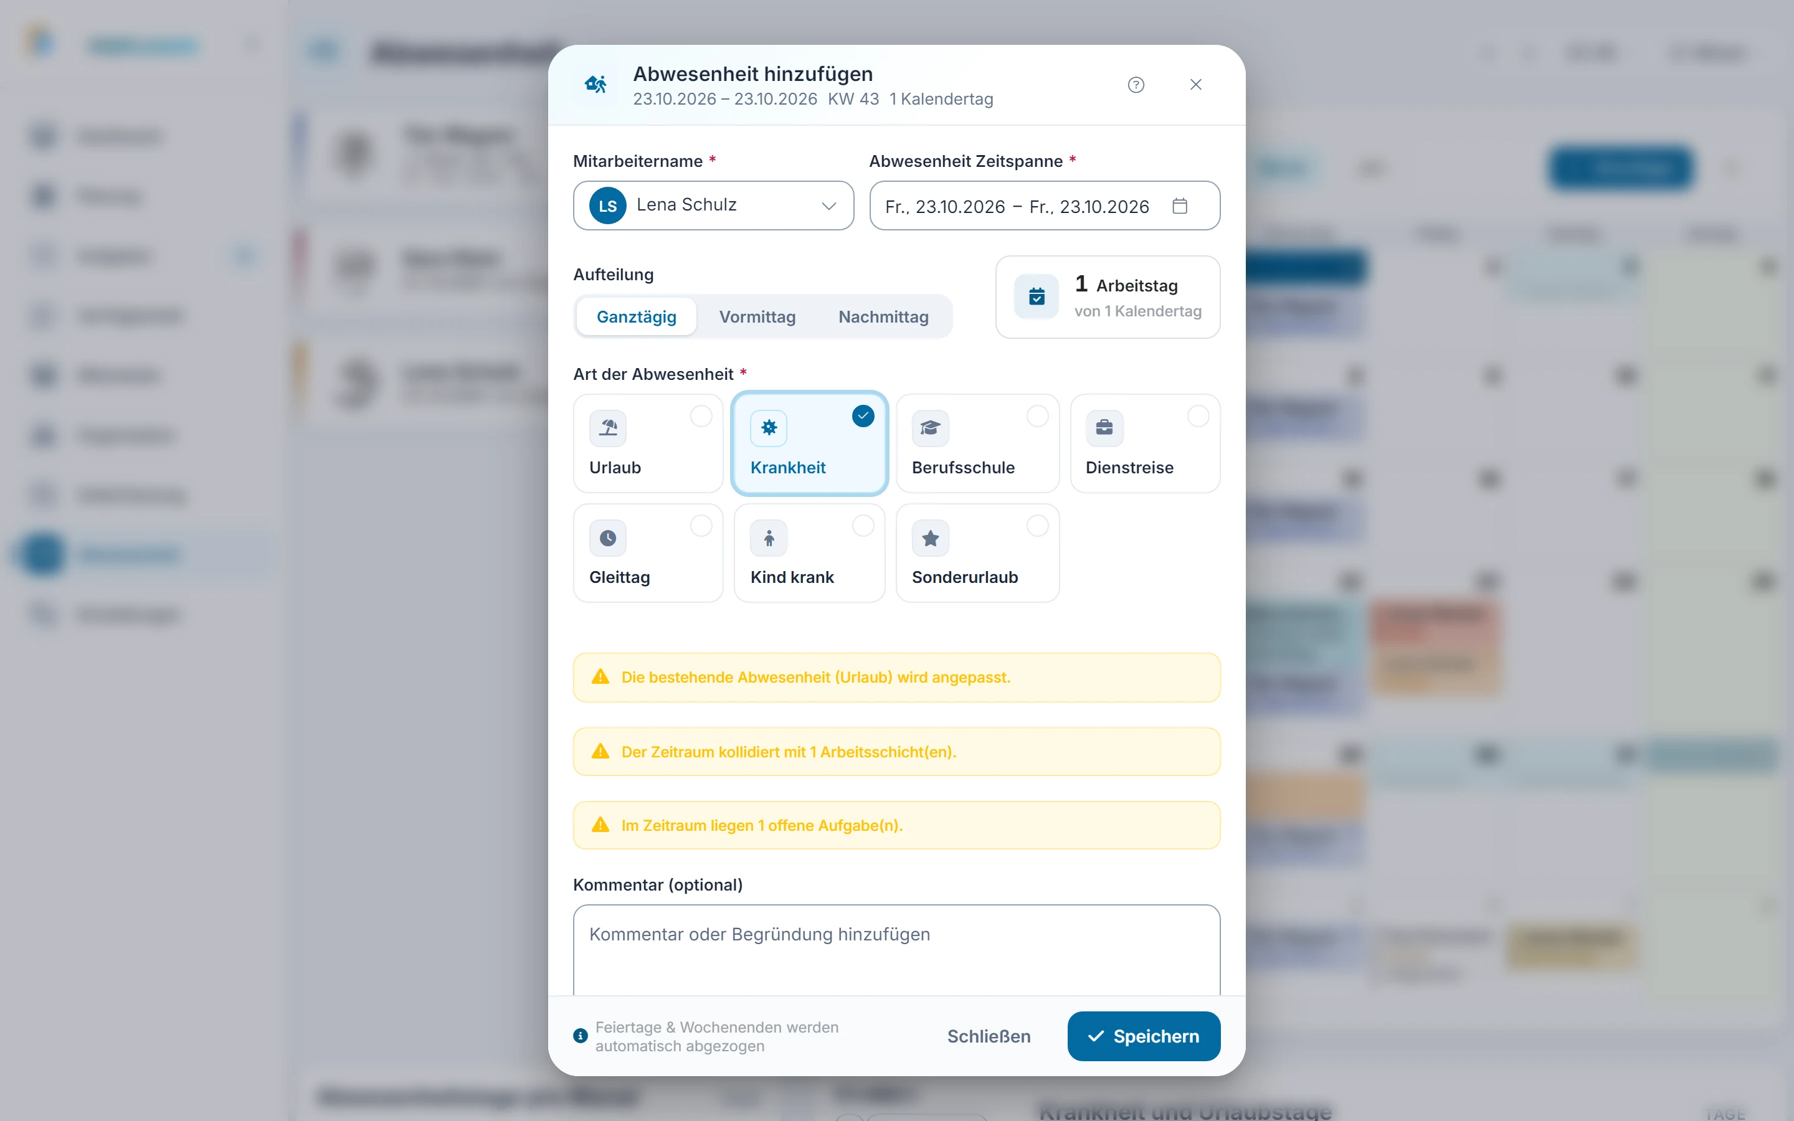The height and width of the screenshot is (1121, 1794).
Task: Focus the Kommentar text area
Action: pos(896,950)
